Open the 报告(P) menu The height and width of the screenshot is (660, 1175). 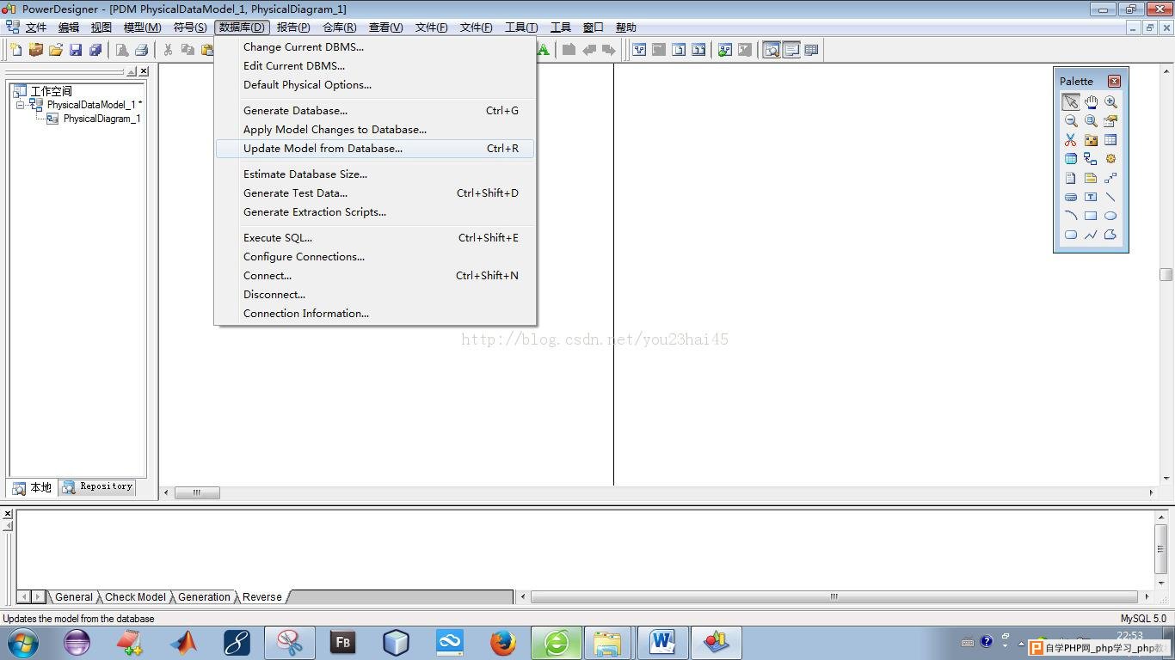pos(293,27)
